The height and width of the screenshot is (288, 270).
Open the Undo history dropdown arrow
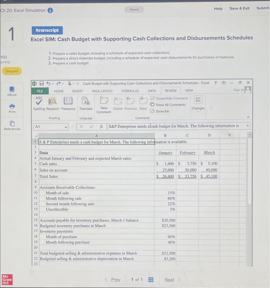pos(53,84)
